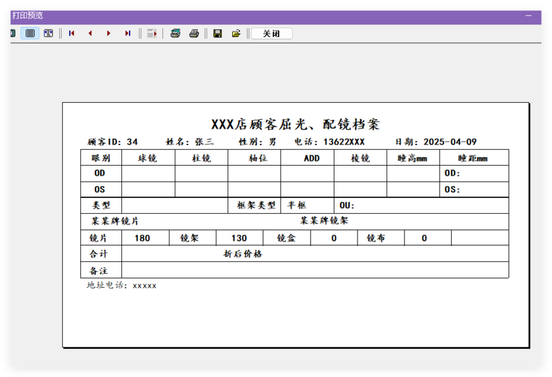The image size is (552, 377).
Task: Click the 性别: 男 field
Action: (x=257, y=142)
